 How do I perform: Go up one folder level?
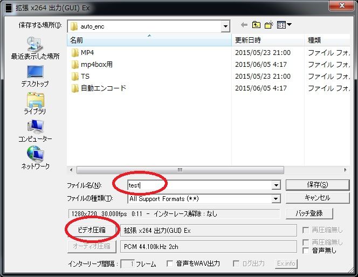[256, 25]
